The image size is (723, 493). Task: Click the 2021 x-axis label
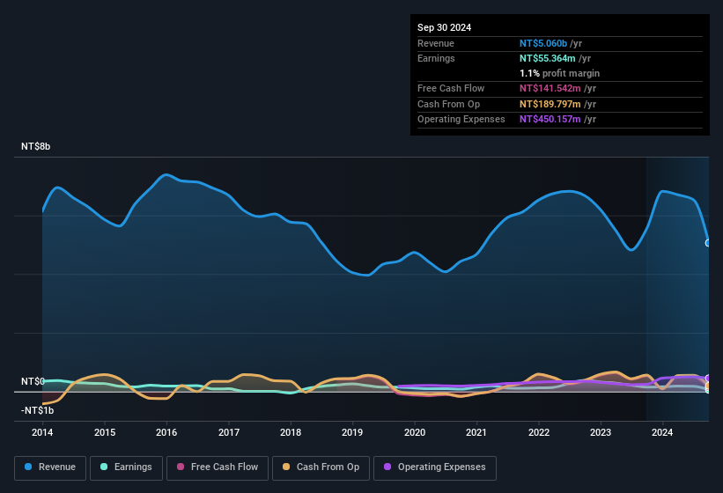click(476, 432)
